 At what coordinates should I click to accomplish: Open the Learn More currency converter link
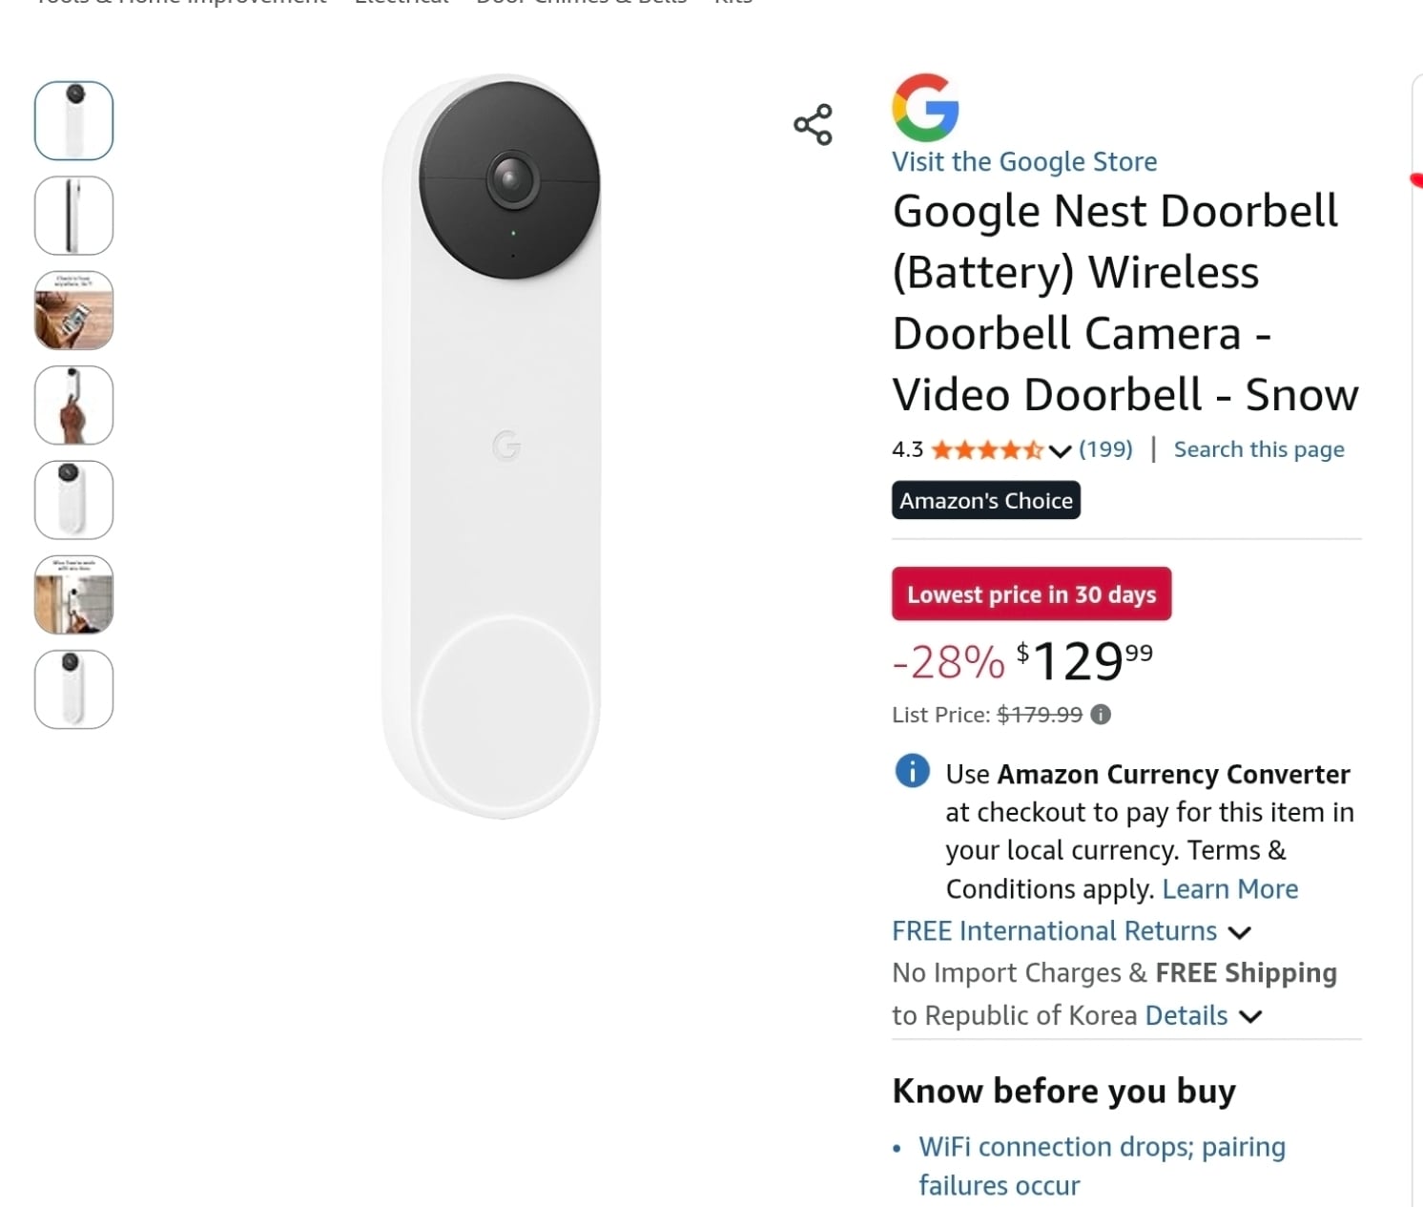click(1229, 888)
